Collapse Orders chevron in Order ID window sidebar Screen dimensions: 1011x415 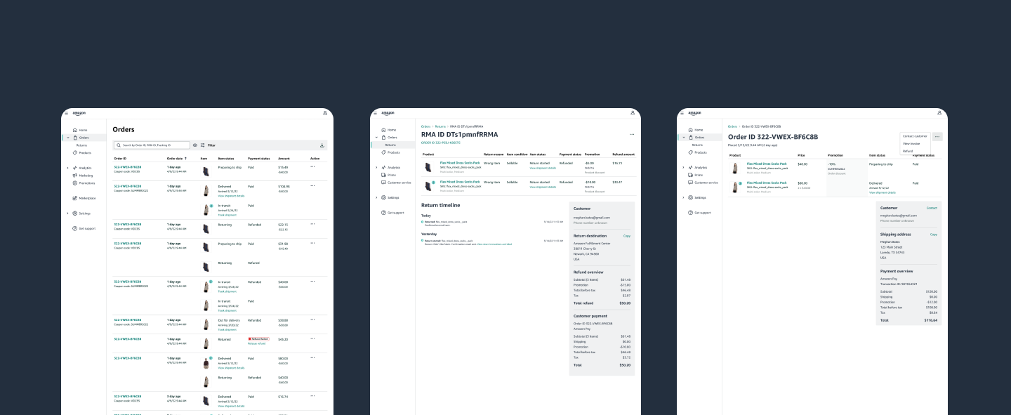click(x=683, y=138)
